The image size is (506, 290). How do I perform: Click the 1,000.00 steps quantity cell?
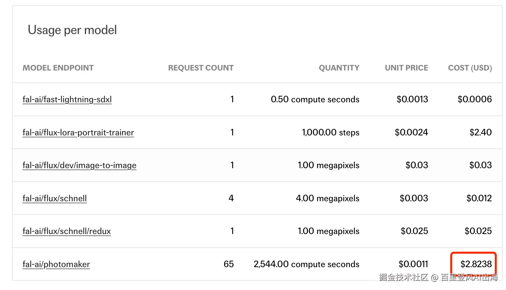(x=330, y=132)
